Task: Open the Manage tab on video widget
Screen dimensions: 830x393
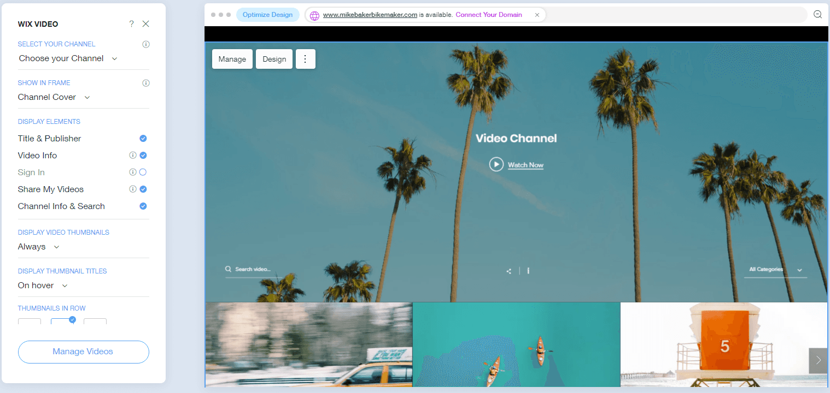Action: [x=232, y=59]
